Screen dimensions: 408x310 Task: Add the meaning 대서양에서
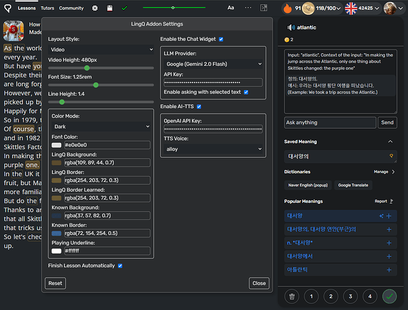point(389,257)
